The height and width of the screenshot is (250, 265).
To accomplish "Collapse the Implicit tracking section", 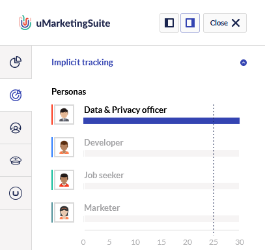I will tap(244, 63).
